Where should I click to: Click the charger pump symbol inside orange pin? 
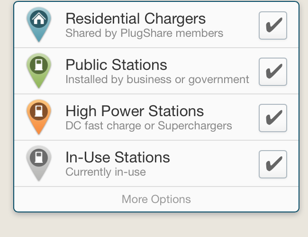(x=39, y=111)
